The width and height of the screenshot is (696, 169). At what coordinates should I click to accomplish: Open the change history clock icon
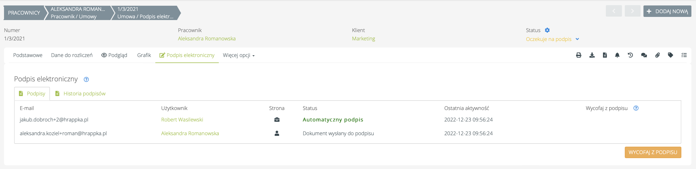click(630, 55)
